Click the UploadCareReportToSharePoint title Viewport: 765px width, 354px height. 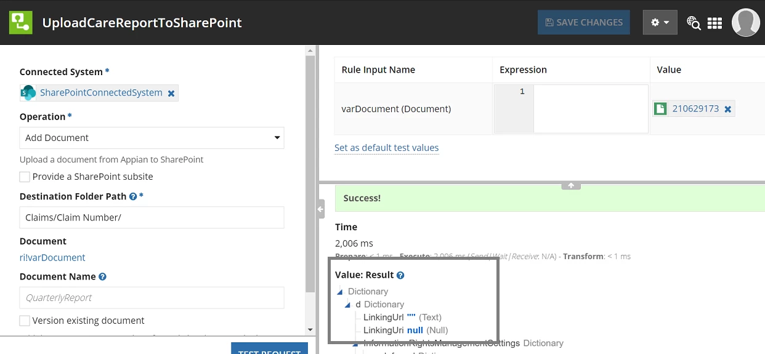(142, 23)
